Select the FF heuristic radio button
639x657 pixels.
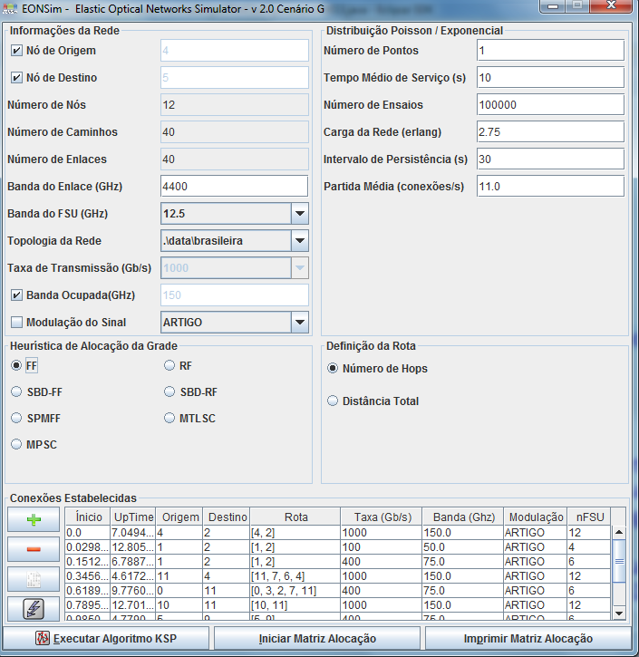16,365
